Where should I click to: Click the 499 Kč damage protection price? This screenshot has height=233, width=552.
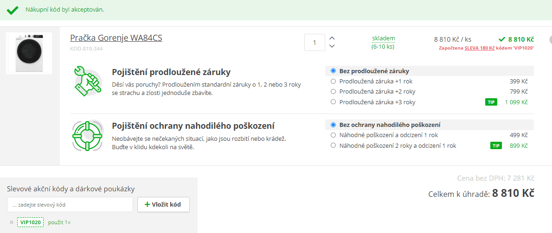tap(519, 135)
